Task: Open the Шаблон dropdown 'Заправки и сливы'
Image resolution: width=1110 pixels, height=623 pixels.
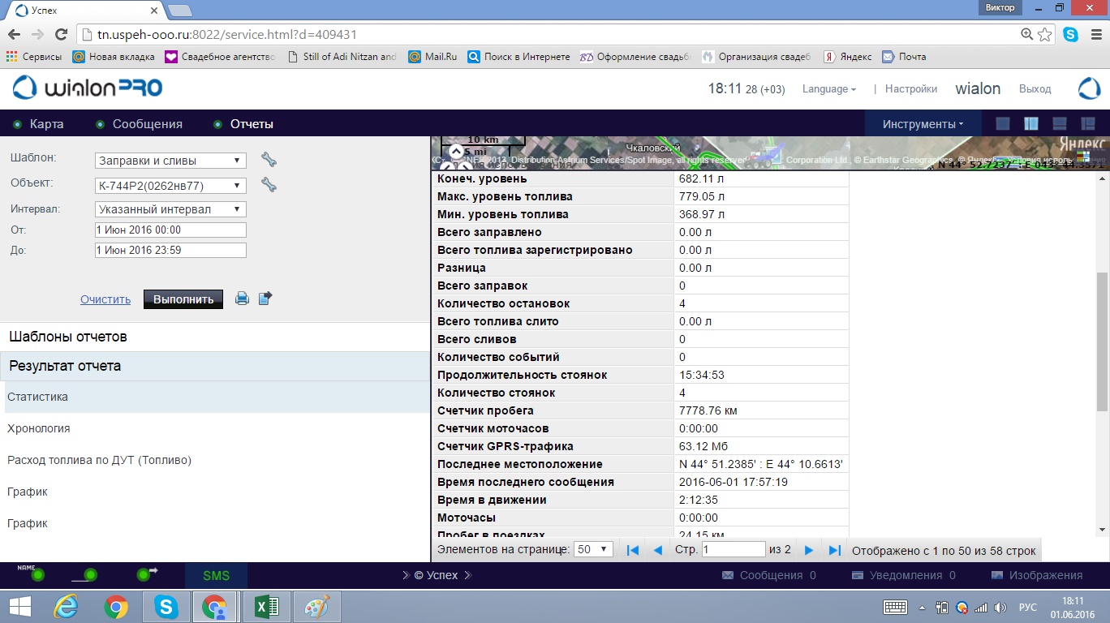Action: point(170,161)
